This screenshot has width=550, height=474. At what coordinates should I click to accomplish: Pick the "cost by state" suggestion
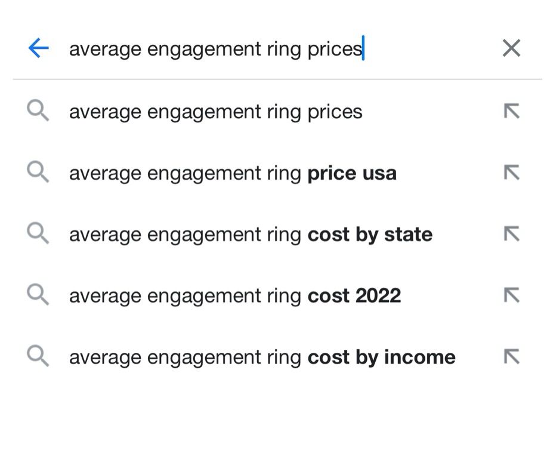[x=251, y=235]
